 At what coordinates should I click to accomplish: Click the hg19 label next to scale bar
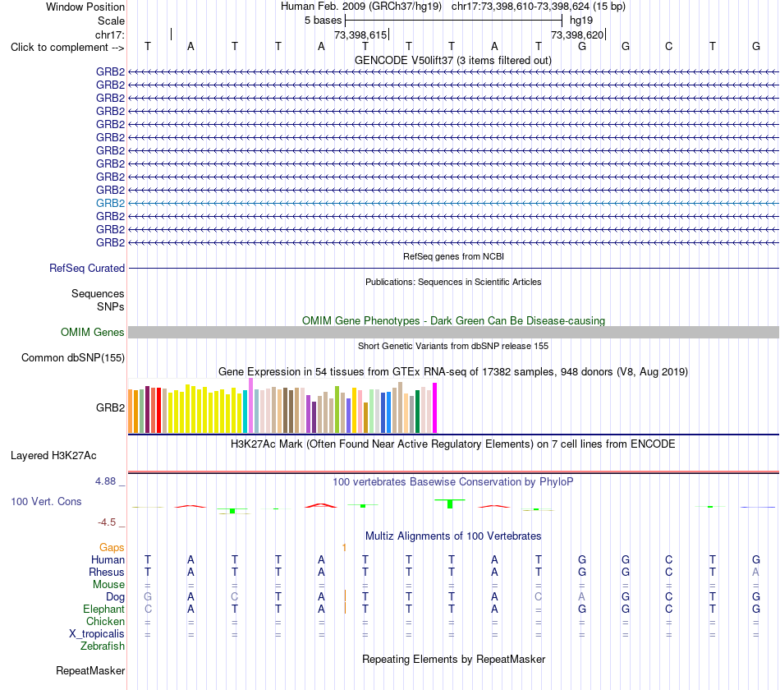tap(581, 21)
